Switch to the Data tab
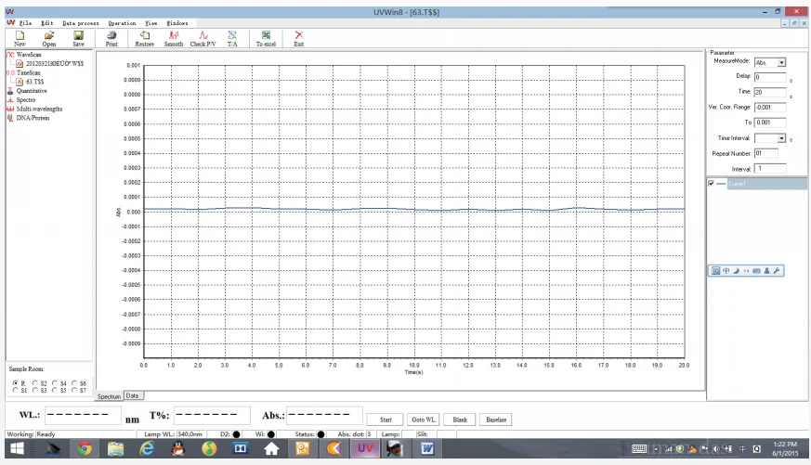 tap(133, 395)
